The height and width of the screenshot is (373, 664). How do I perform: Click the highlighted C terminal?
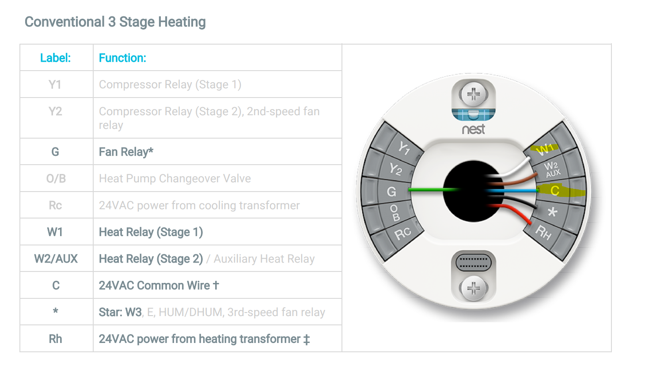click(555, 191)
